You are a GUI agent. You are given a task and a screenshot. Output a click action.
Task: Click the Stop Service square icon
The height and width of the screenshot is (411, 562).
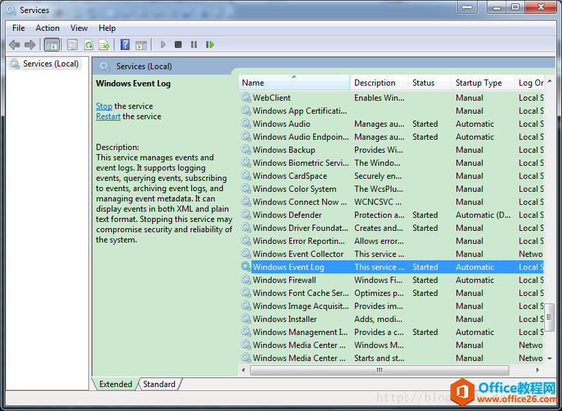[178, 45]
